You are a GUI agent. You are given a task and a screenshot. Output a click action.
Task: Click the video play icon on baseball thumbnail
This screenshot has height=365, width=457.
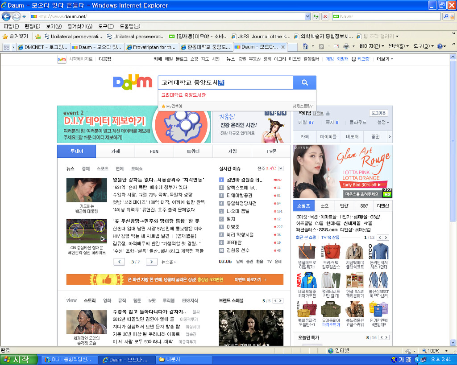[x=102, y=239]
